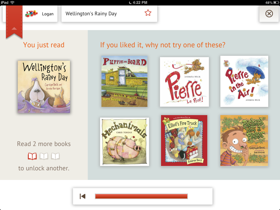This screenshot has height=210, width=280.
Task: Close the book recommendations screen
Action: tap(269, 14)
